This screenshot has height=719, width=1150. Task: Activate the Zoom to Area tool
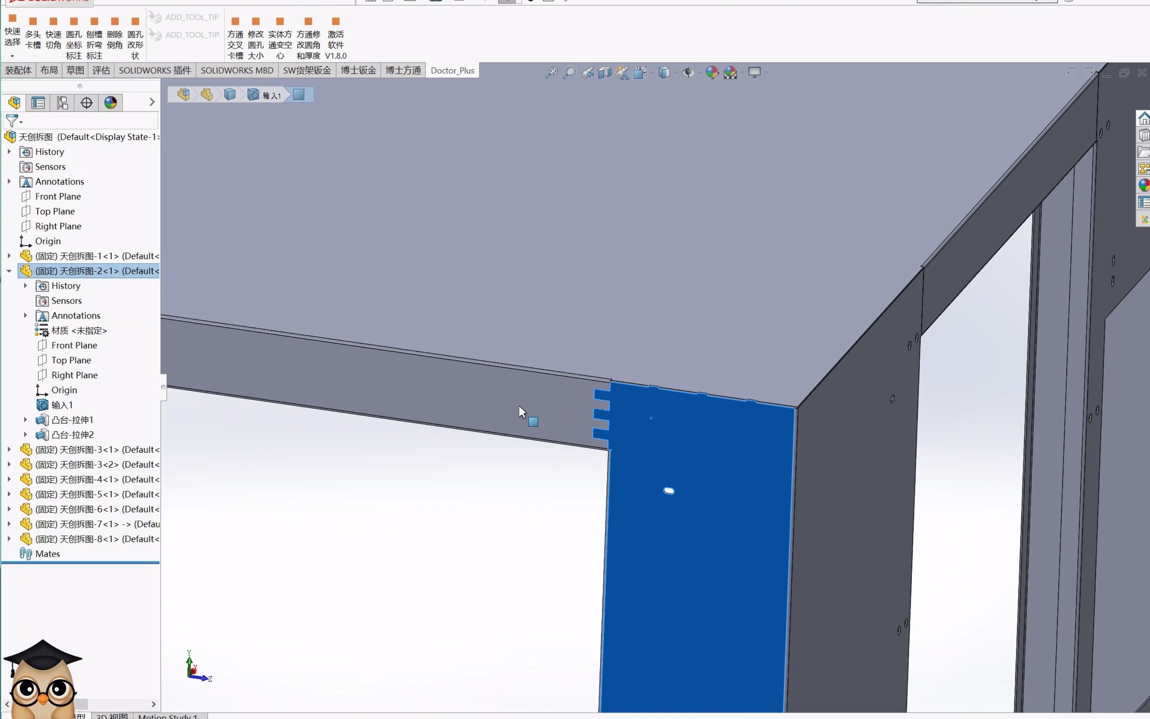[570, 72]
